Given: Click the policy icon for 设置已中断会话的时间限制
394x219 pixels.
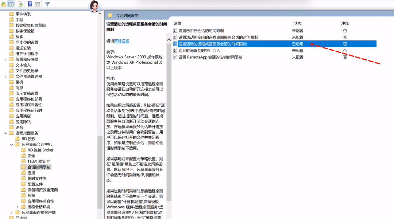Looking at the screenshot, I should coord(175,31).
